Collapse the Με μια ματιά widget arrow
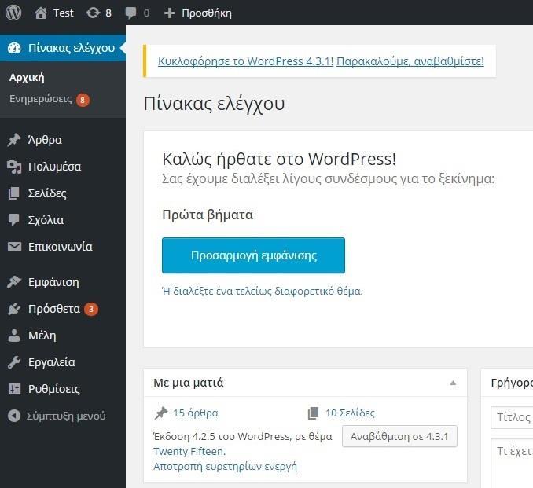Viewport: 533px width, 488px height. 453,383
